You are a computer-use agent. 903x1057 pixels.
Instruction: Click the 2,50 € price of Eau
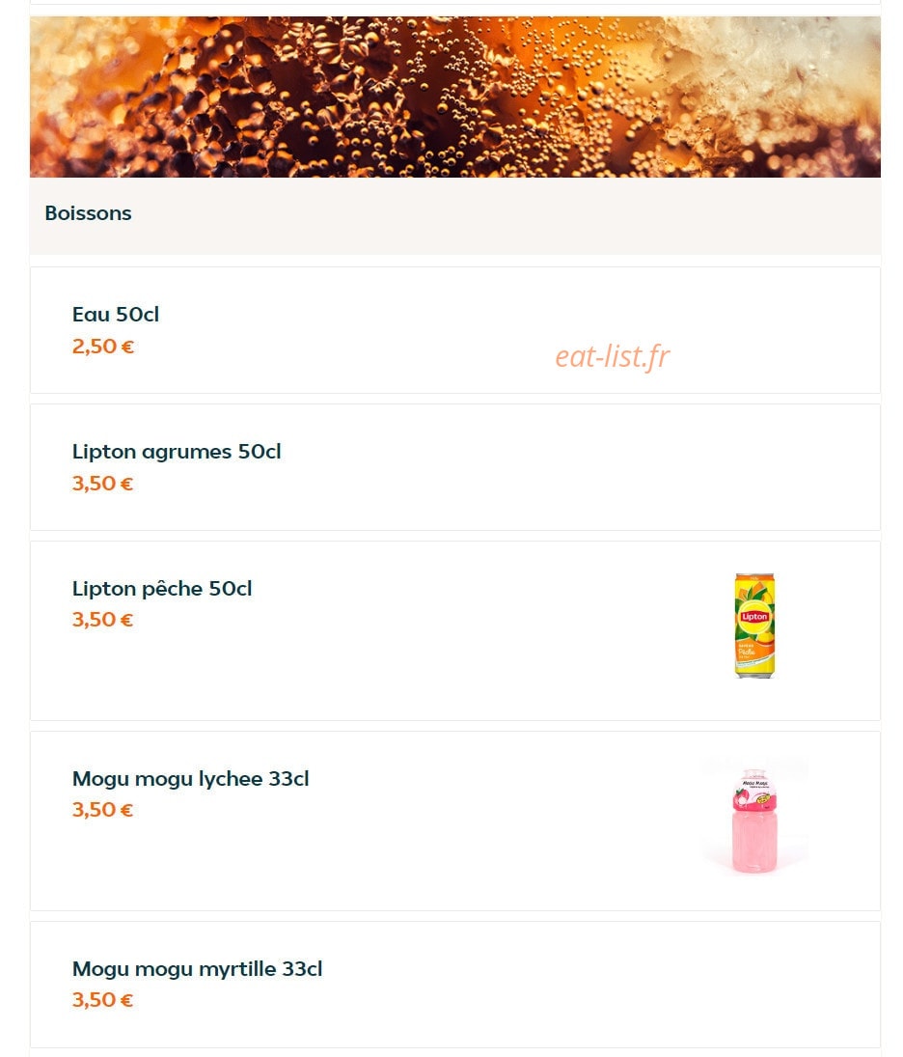pos(103,347)
